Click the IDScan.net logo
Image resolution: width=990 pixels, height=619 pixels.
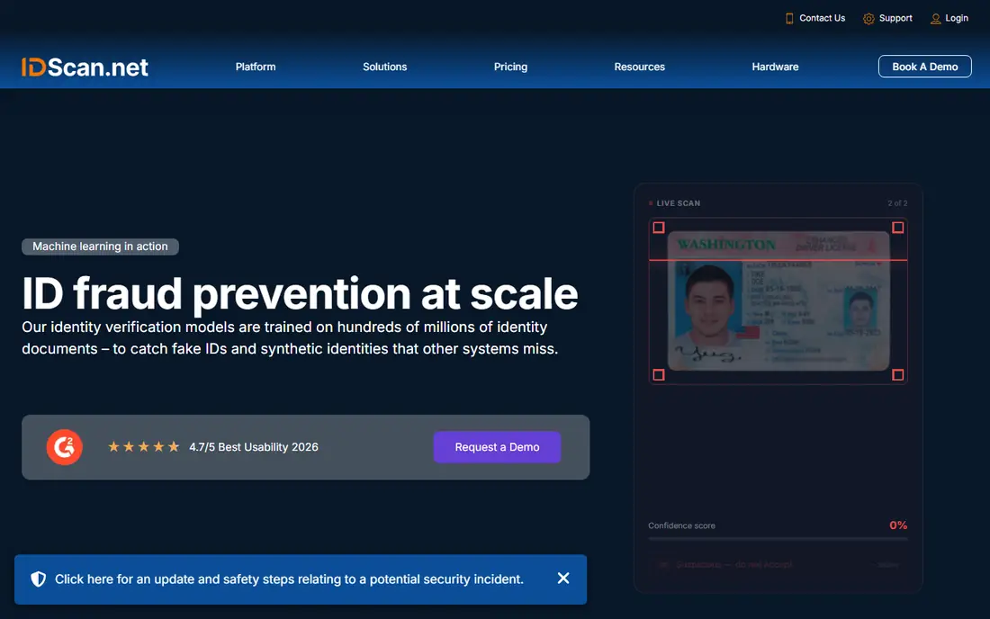85,67
